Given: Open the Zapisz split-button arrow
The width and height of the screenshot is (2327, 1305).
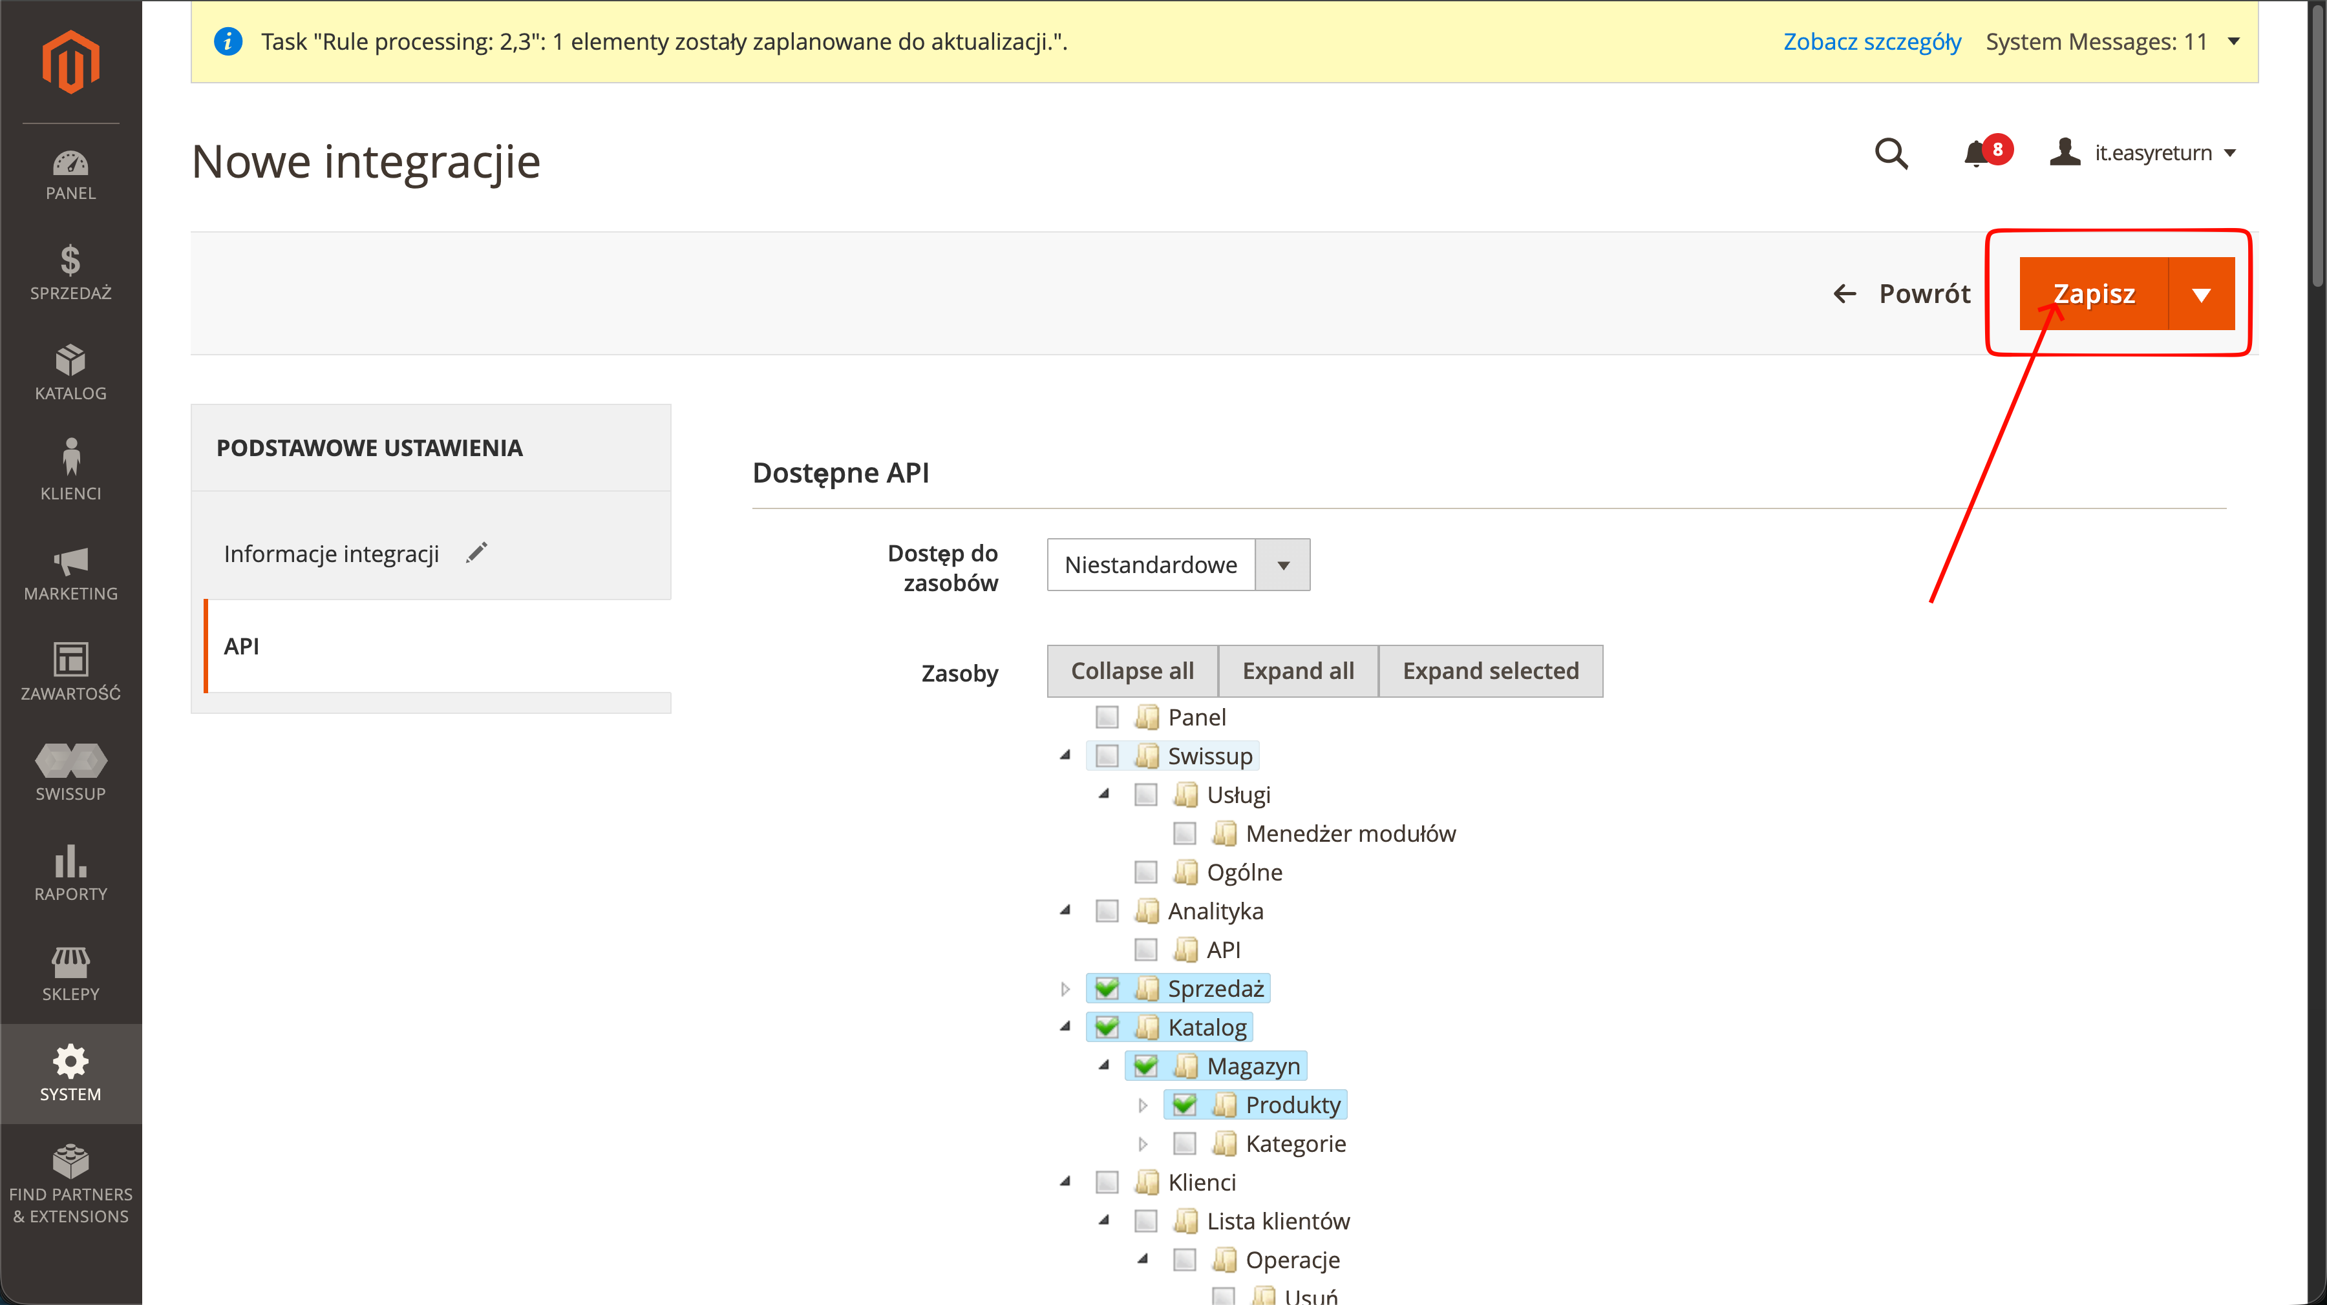Looking at the screenshot, I should [2202, 293].
